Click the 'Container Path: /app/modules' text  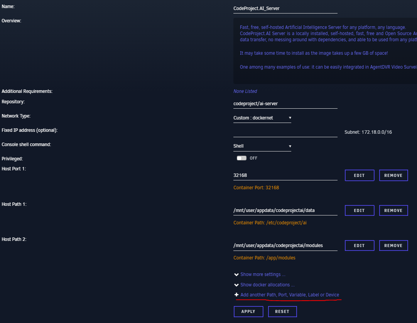pos(264,257)
